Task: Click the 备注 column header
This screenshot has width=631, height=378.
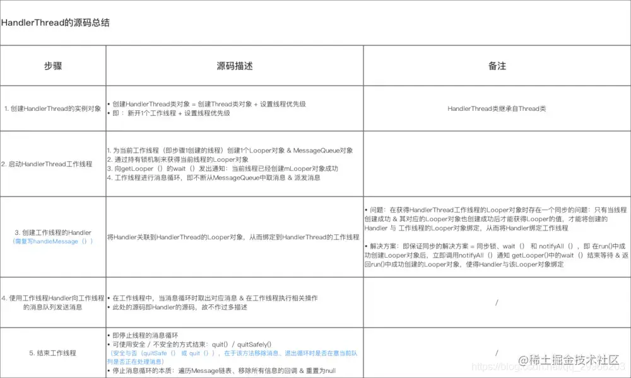Action: coord(498,66)
